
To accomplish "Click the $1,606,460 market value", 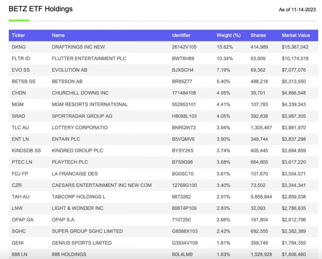I will tap(293, 255).
